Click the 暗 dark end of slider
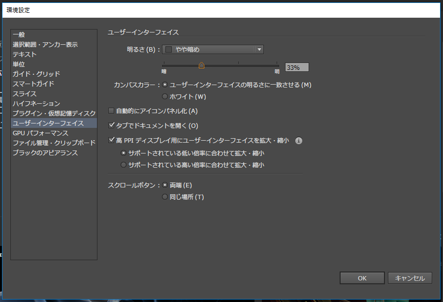This screenshot has height=302, width=443. pyautogui.click(x=164, y=72)
